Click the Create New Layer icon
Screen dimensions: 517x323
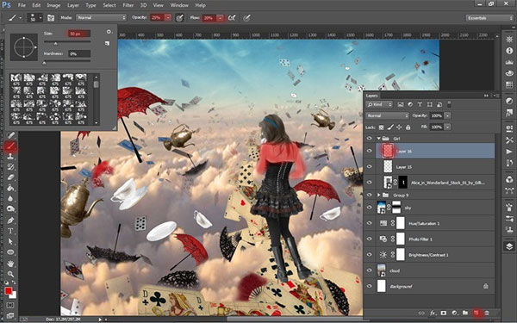tap(477, 313)
